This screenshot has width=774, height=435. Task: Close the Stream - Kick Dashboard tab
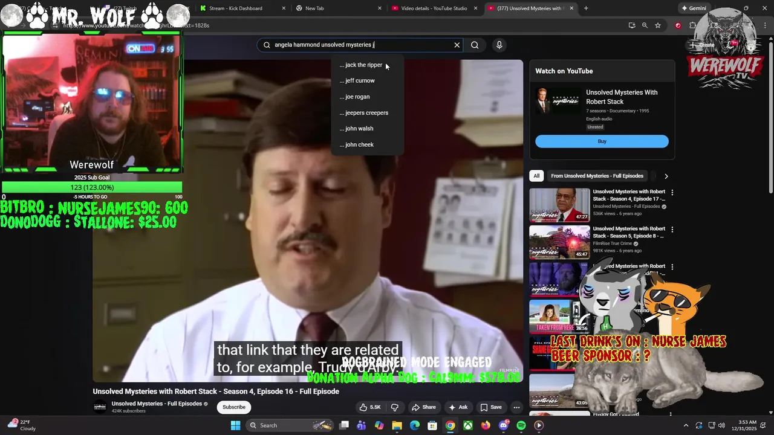[284, 8]
